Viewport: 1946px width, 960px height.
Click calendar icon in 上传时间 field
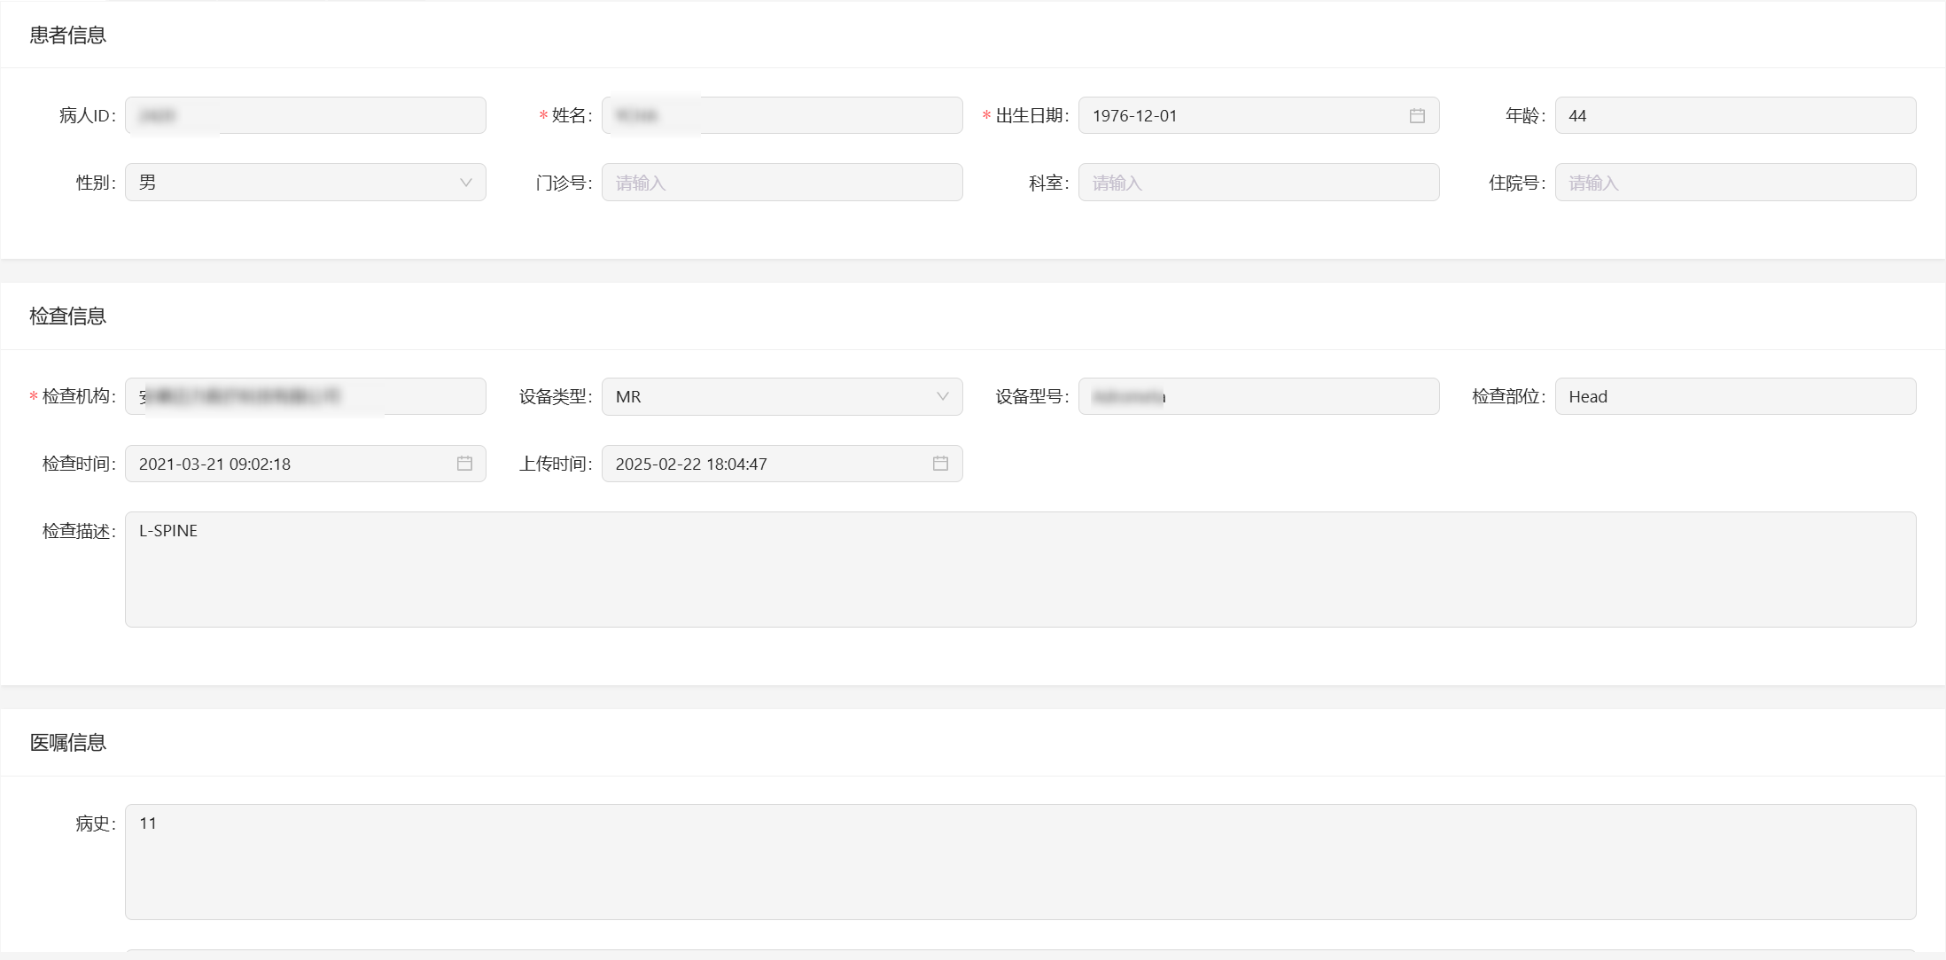coord(940,464)
